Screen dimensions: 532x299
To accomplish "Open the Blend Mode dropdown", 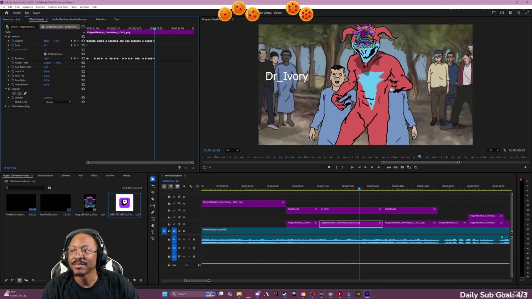I will [x=58, y=102].
